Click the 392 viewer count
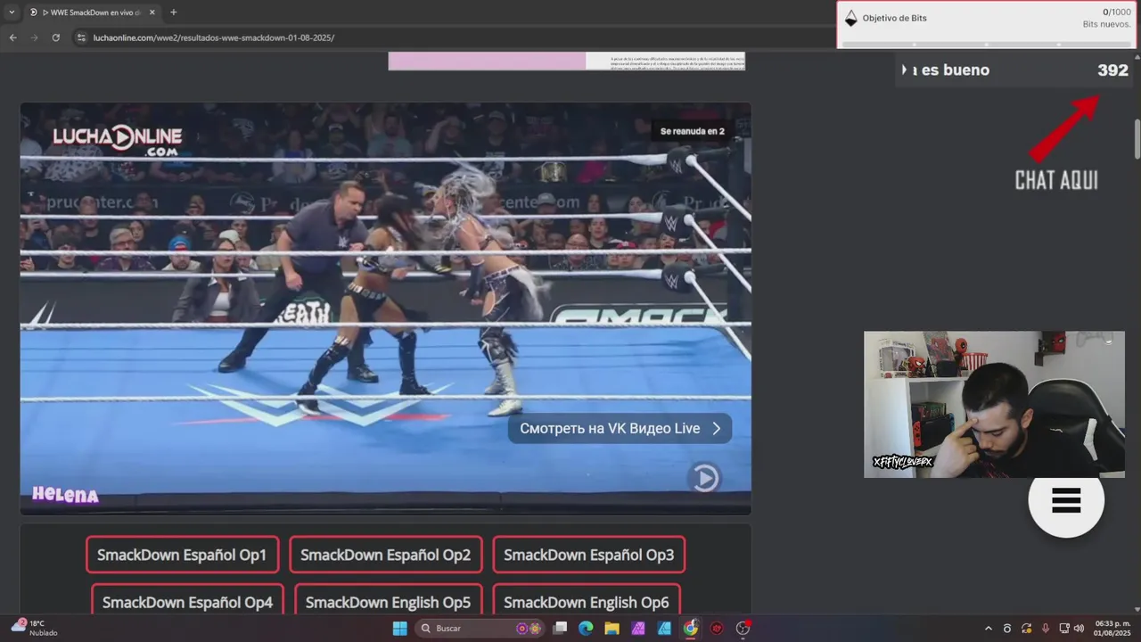This screenshot has height=642, width=1141. [x=1112, y=70]
